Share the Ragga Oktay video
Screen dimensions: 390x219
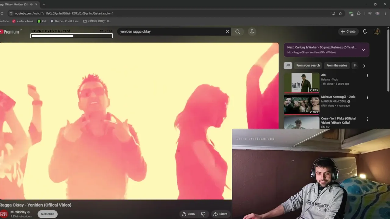pyautogui.click(x=220, y=214)
